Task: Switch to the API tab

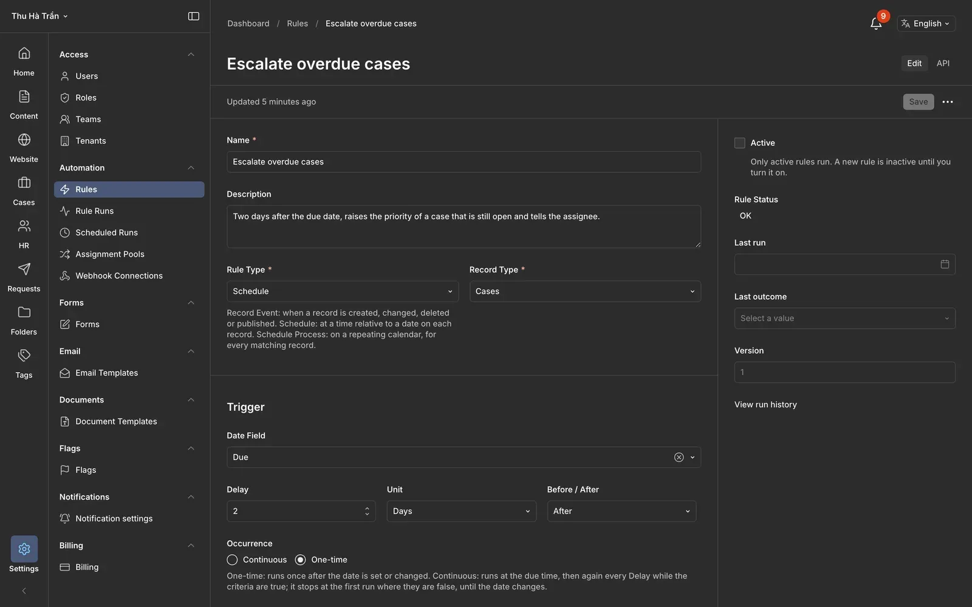Action: point(943,63)
